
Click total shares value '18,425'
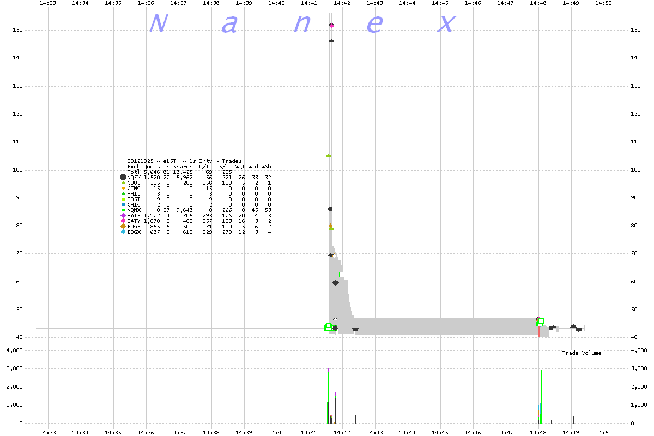point(183,172)
